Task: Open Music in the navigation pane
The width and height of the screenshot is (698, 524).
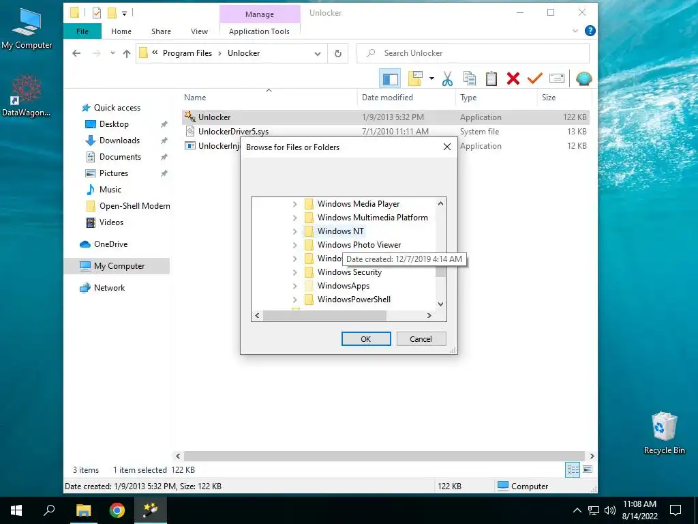Action: [110, 190]
